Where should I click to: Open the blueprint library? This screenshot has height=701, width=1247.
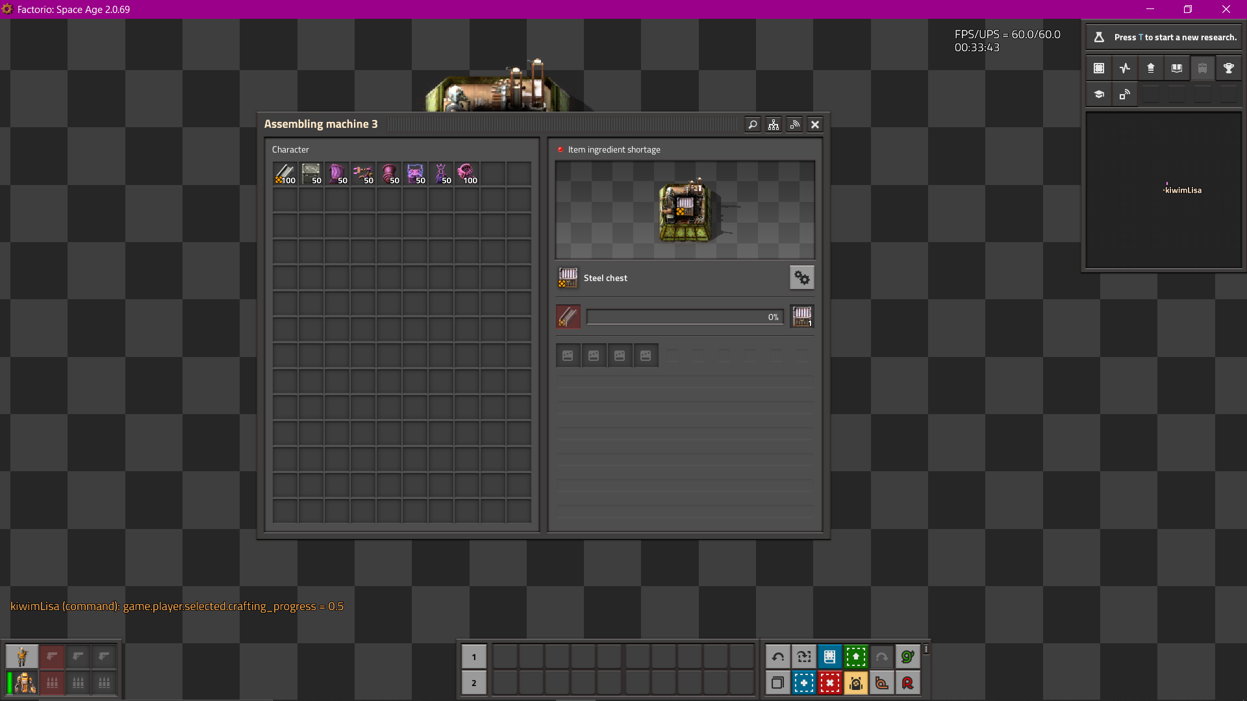coord(1098,68)
